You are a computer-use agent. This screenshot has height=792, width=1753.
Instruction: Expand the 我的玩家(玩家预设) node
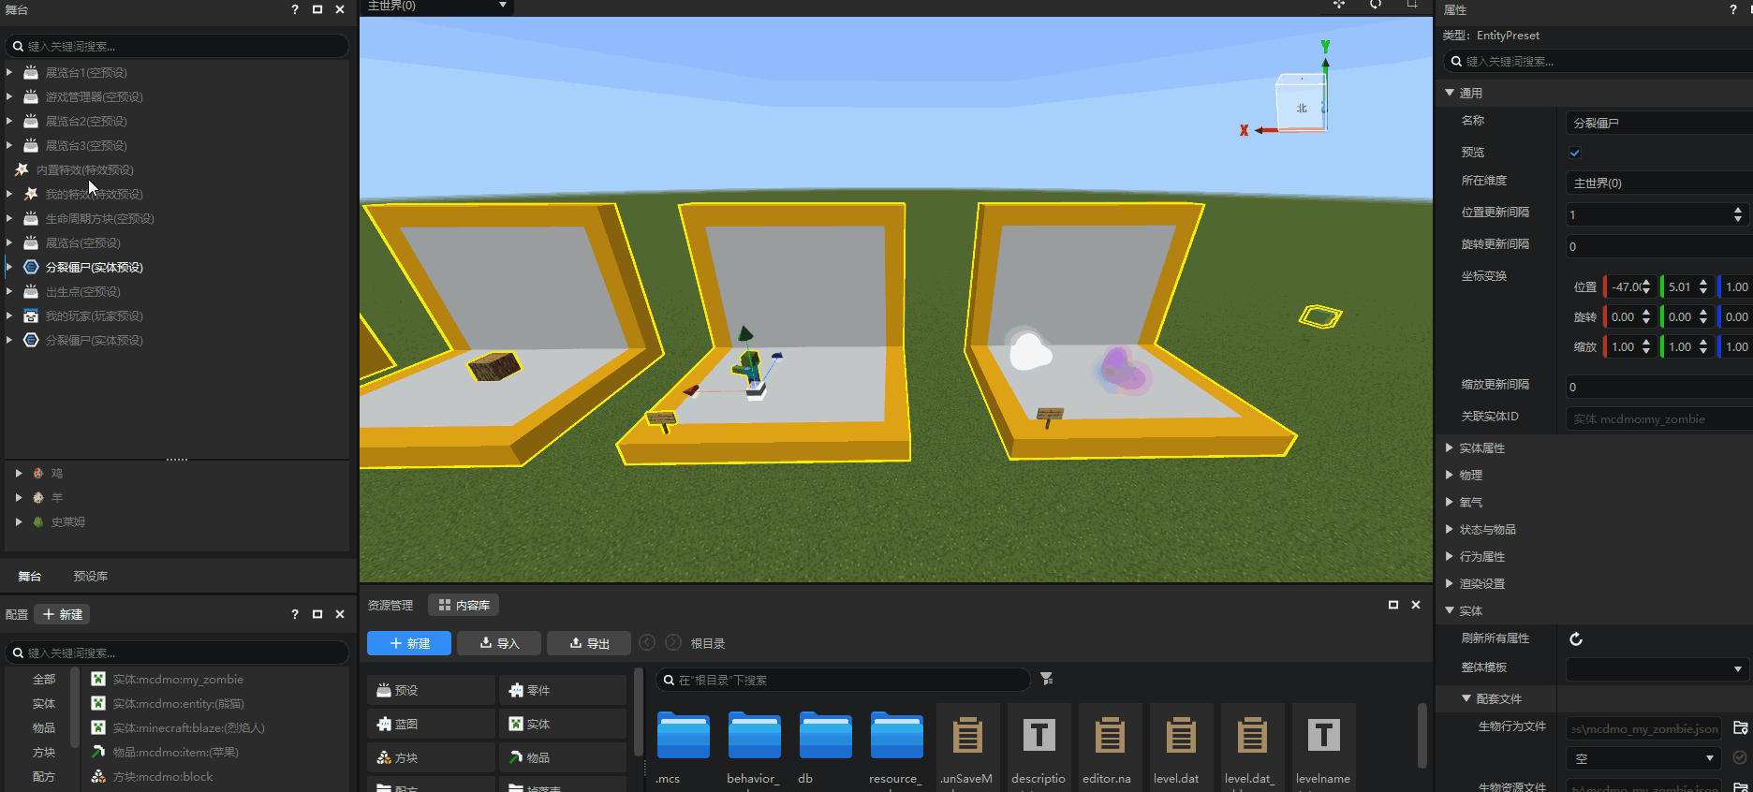coord(9,315)
